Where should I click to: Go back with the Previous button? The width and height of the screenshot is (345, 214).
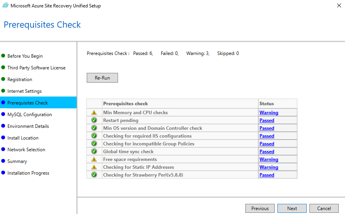[x=260, y=208]
